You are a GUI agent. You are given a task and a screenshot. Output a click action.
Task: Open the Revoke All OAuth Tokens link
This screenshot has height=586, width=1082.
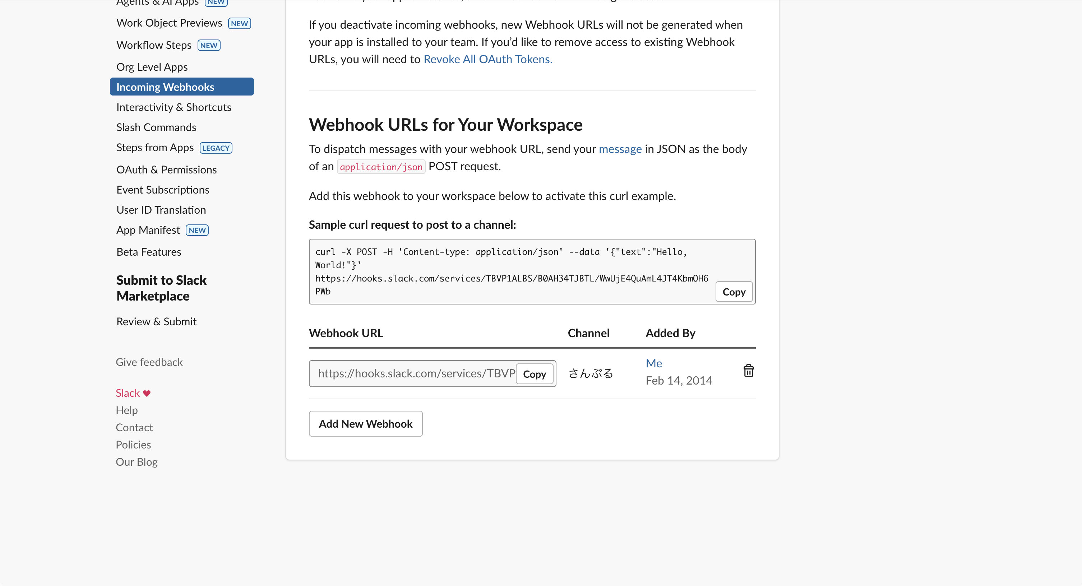click(487, 59)
